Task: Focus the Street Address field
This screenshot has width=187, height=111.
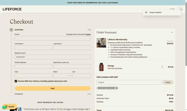Action: pyautogui.click(x=33, y=66)
